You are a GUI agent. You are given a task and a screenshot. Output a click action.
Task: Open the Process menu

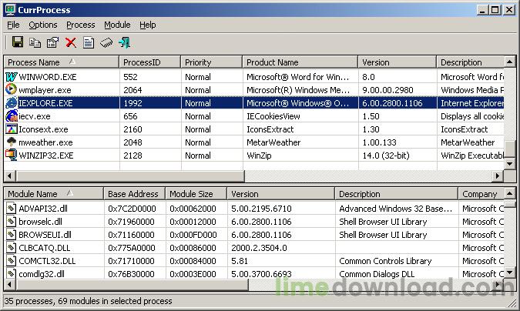click(x=81, y=25)
